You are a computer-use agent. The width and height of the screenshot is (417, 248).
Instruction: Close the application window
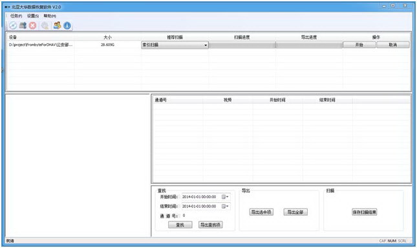tap(405, 6)
